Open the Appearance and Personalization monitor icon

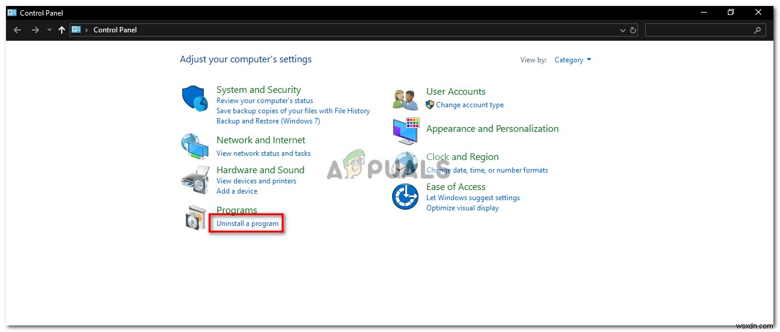point(406,131)
